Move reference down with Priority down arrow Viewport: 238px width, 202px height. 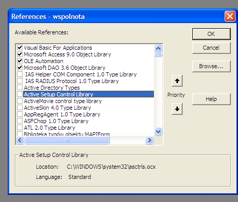tap(177, 109)
